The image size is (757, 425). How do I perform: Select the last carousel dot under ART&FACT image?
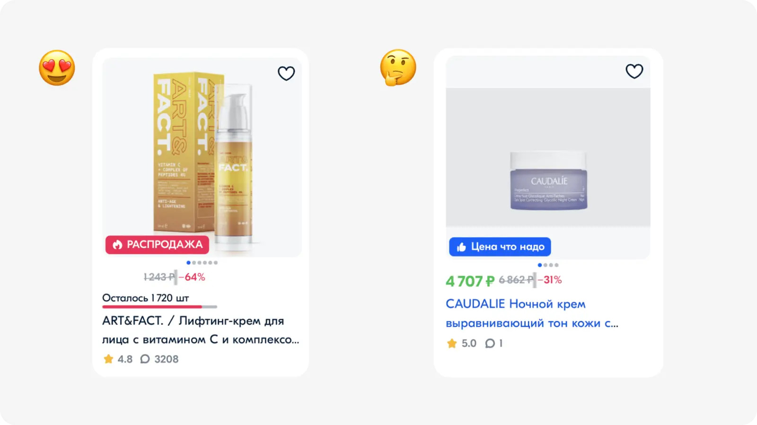[x=216, y=263]
